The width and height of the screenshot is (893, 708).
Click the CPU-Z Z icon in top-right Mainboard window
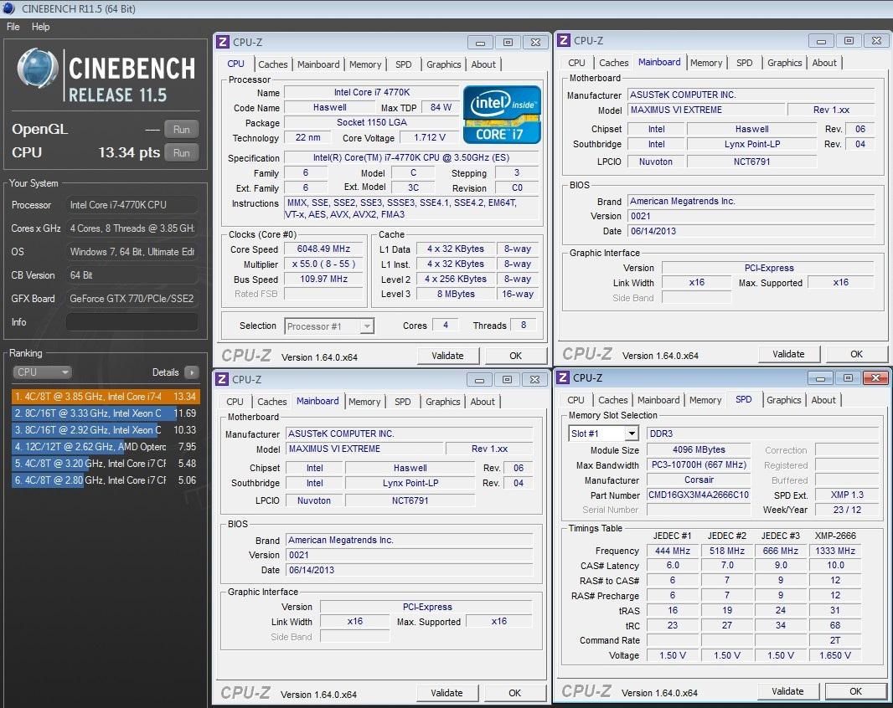(564, 40)
